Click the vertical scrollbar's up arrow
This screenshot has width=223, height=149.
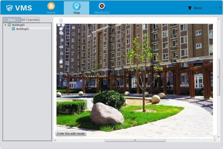pos(219,19)
